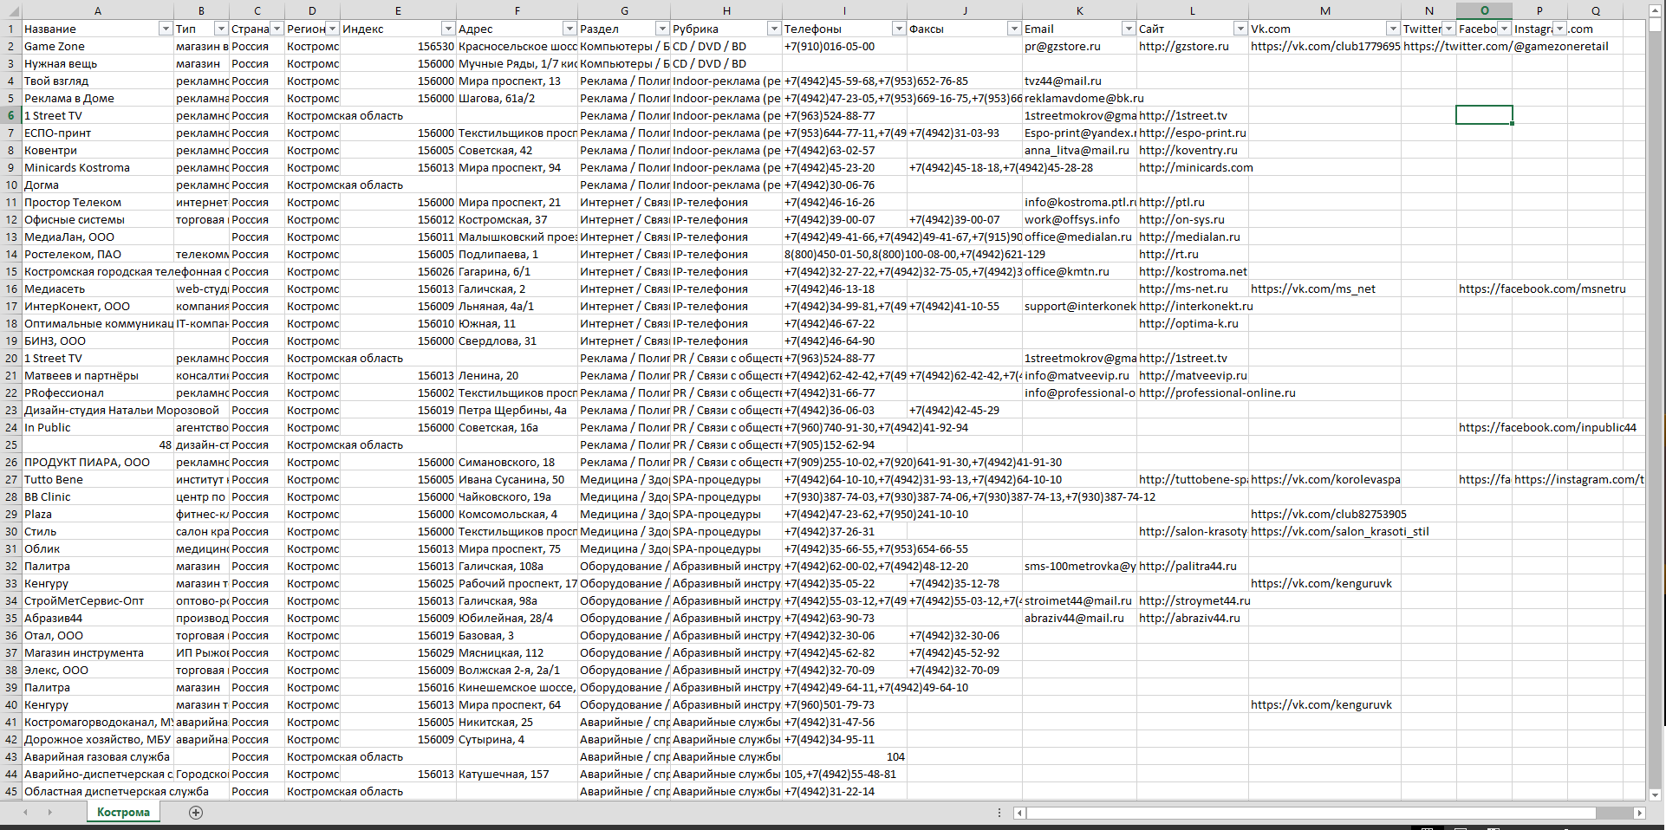This screenshot has height=830, width=1666.
Task: Click the previous sheet navigation arrow
Action: click(x=25, y=813)
